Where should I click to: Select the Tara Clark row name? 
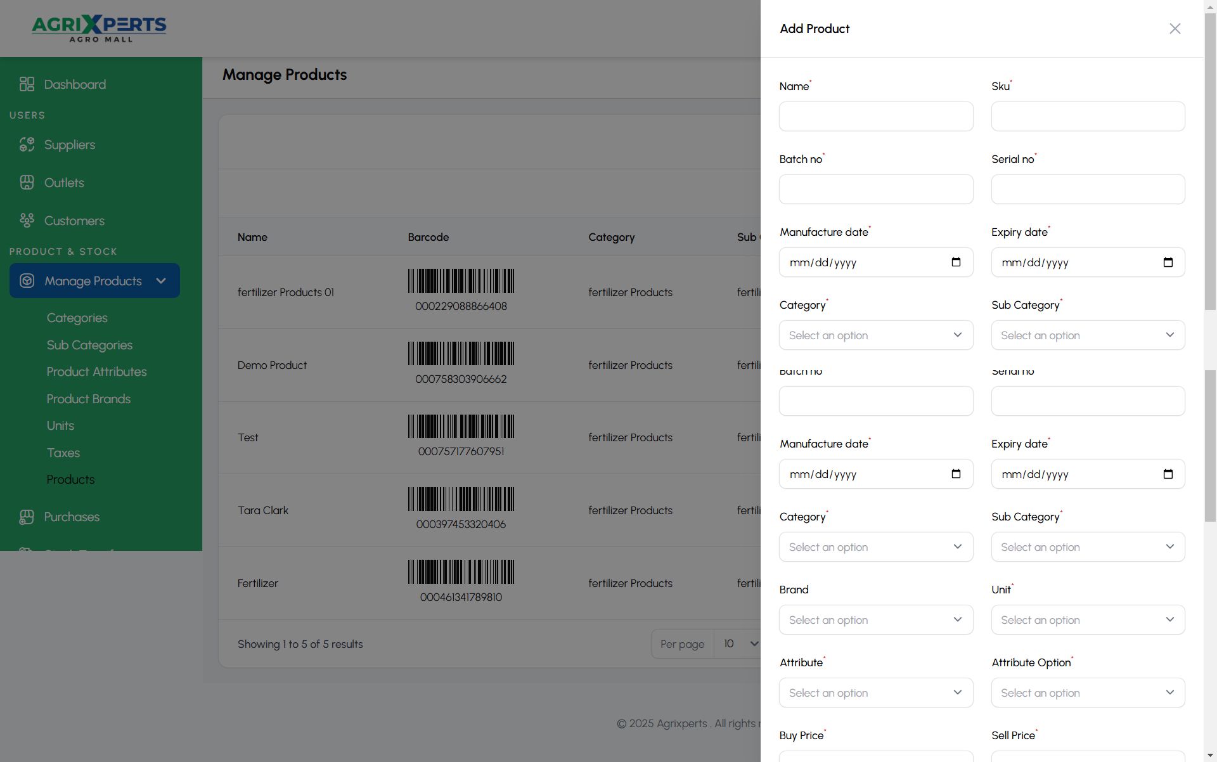[262, 510]
